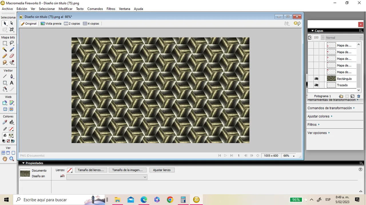Set default stroke and fill colors
Viewport: 366px width, 205px height.
tap(4, 141)
